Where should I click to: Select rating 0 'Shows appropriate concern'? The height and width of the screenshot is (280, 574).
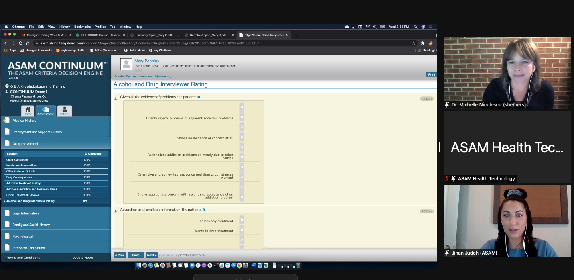point(242,197)
